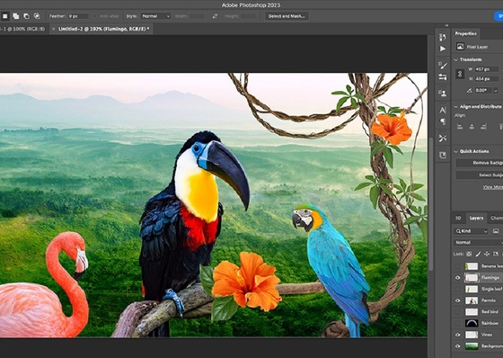Lock artboard nesting icon
The width and height of the screenshot is (503, 358).
(x=496, y=254)
